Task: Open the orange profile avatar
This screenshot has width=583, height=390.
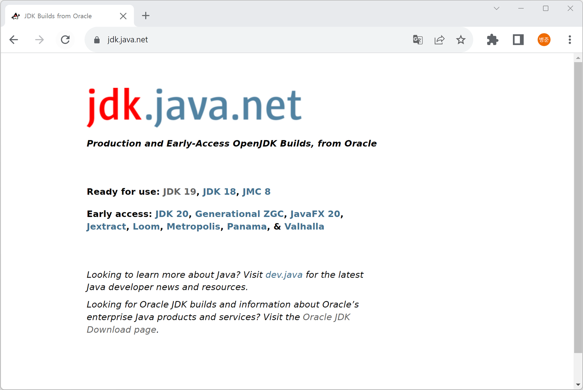Action: [544, 40]
